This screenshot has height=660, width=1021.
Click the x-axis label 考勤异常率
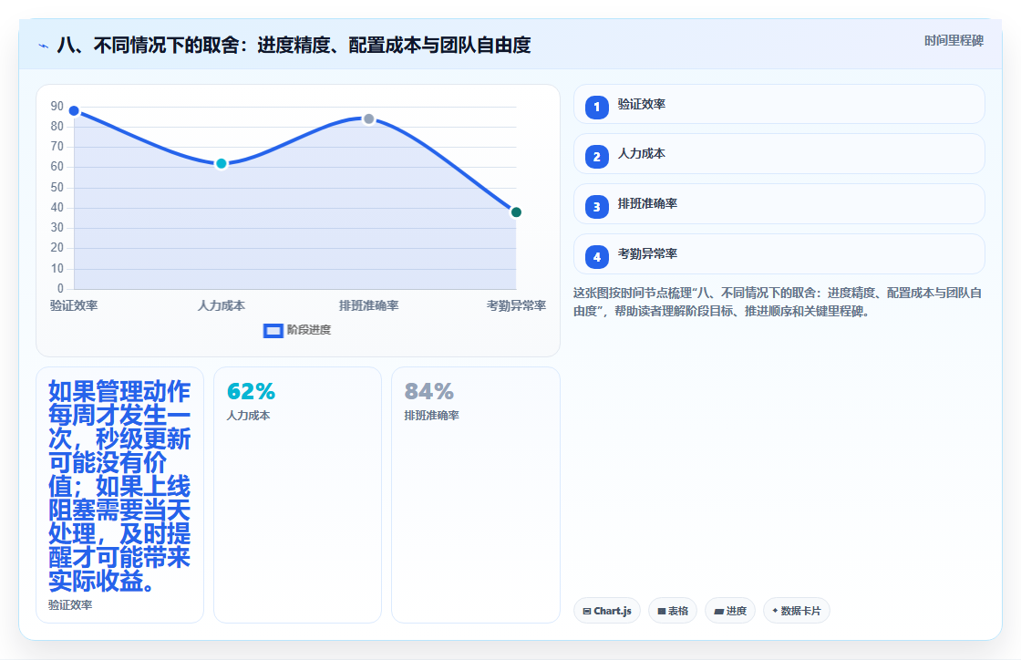pos(516,306)
